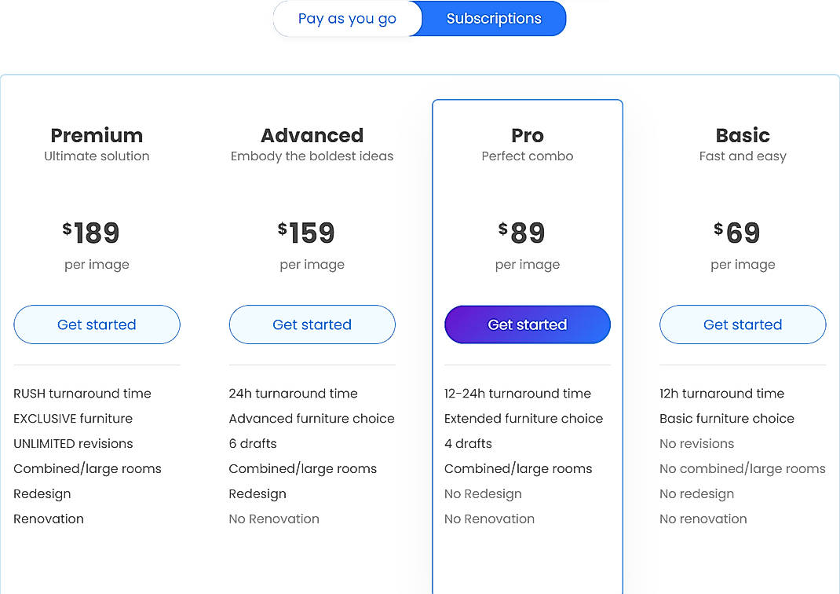The image size is (840, 594).
Task: Click Get started under the Basic plan
Action: point(742,324)
